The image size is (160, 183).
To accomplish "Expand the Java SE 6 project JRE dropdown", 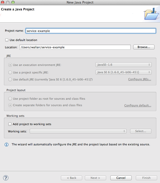I will (123, 72).
